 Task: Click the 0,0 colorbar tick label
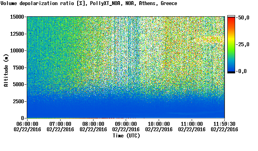point(242,71)
